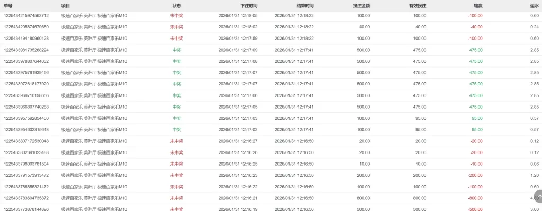Click the 返水 column header
542x211 pixels.
click(x=534, y=5)
